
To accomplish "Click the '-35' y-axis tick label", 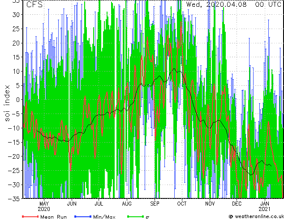I will (x=14, y=199).
